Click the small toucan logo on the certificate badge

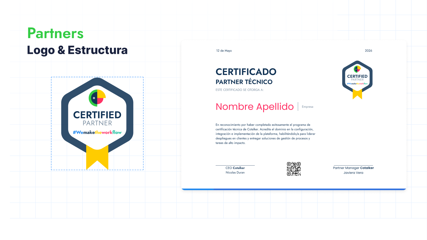[x=357, y=69]
